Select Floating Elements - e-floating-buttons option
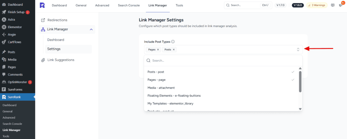 pyautogui.click(x=221, y=96)
